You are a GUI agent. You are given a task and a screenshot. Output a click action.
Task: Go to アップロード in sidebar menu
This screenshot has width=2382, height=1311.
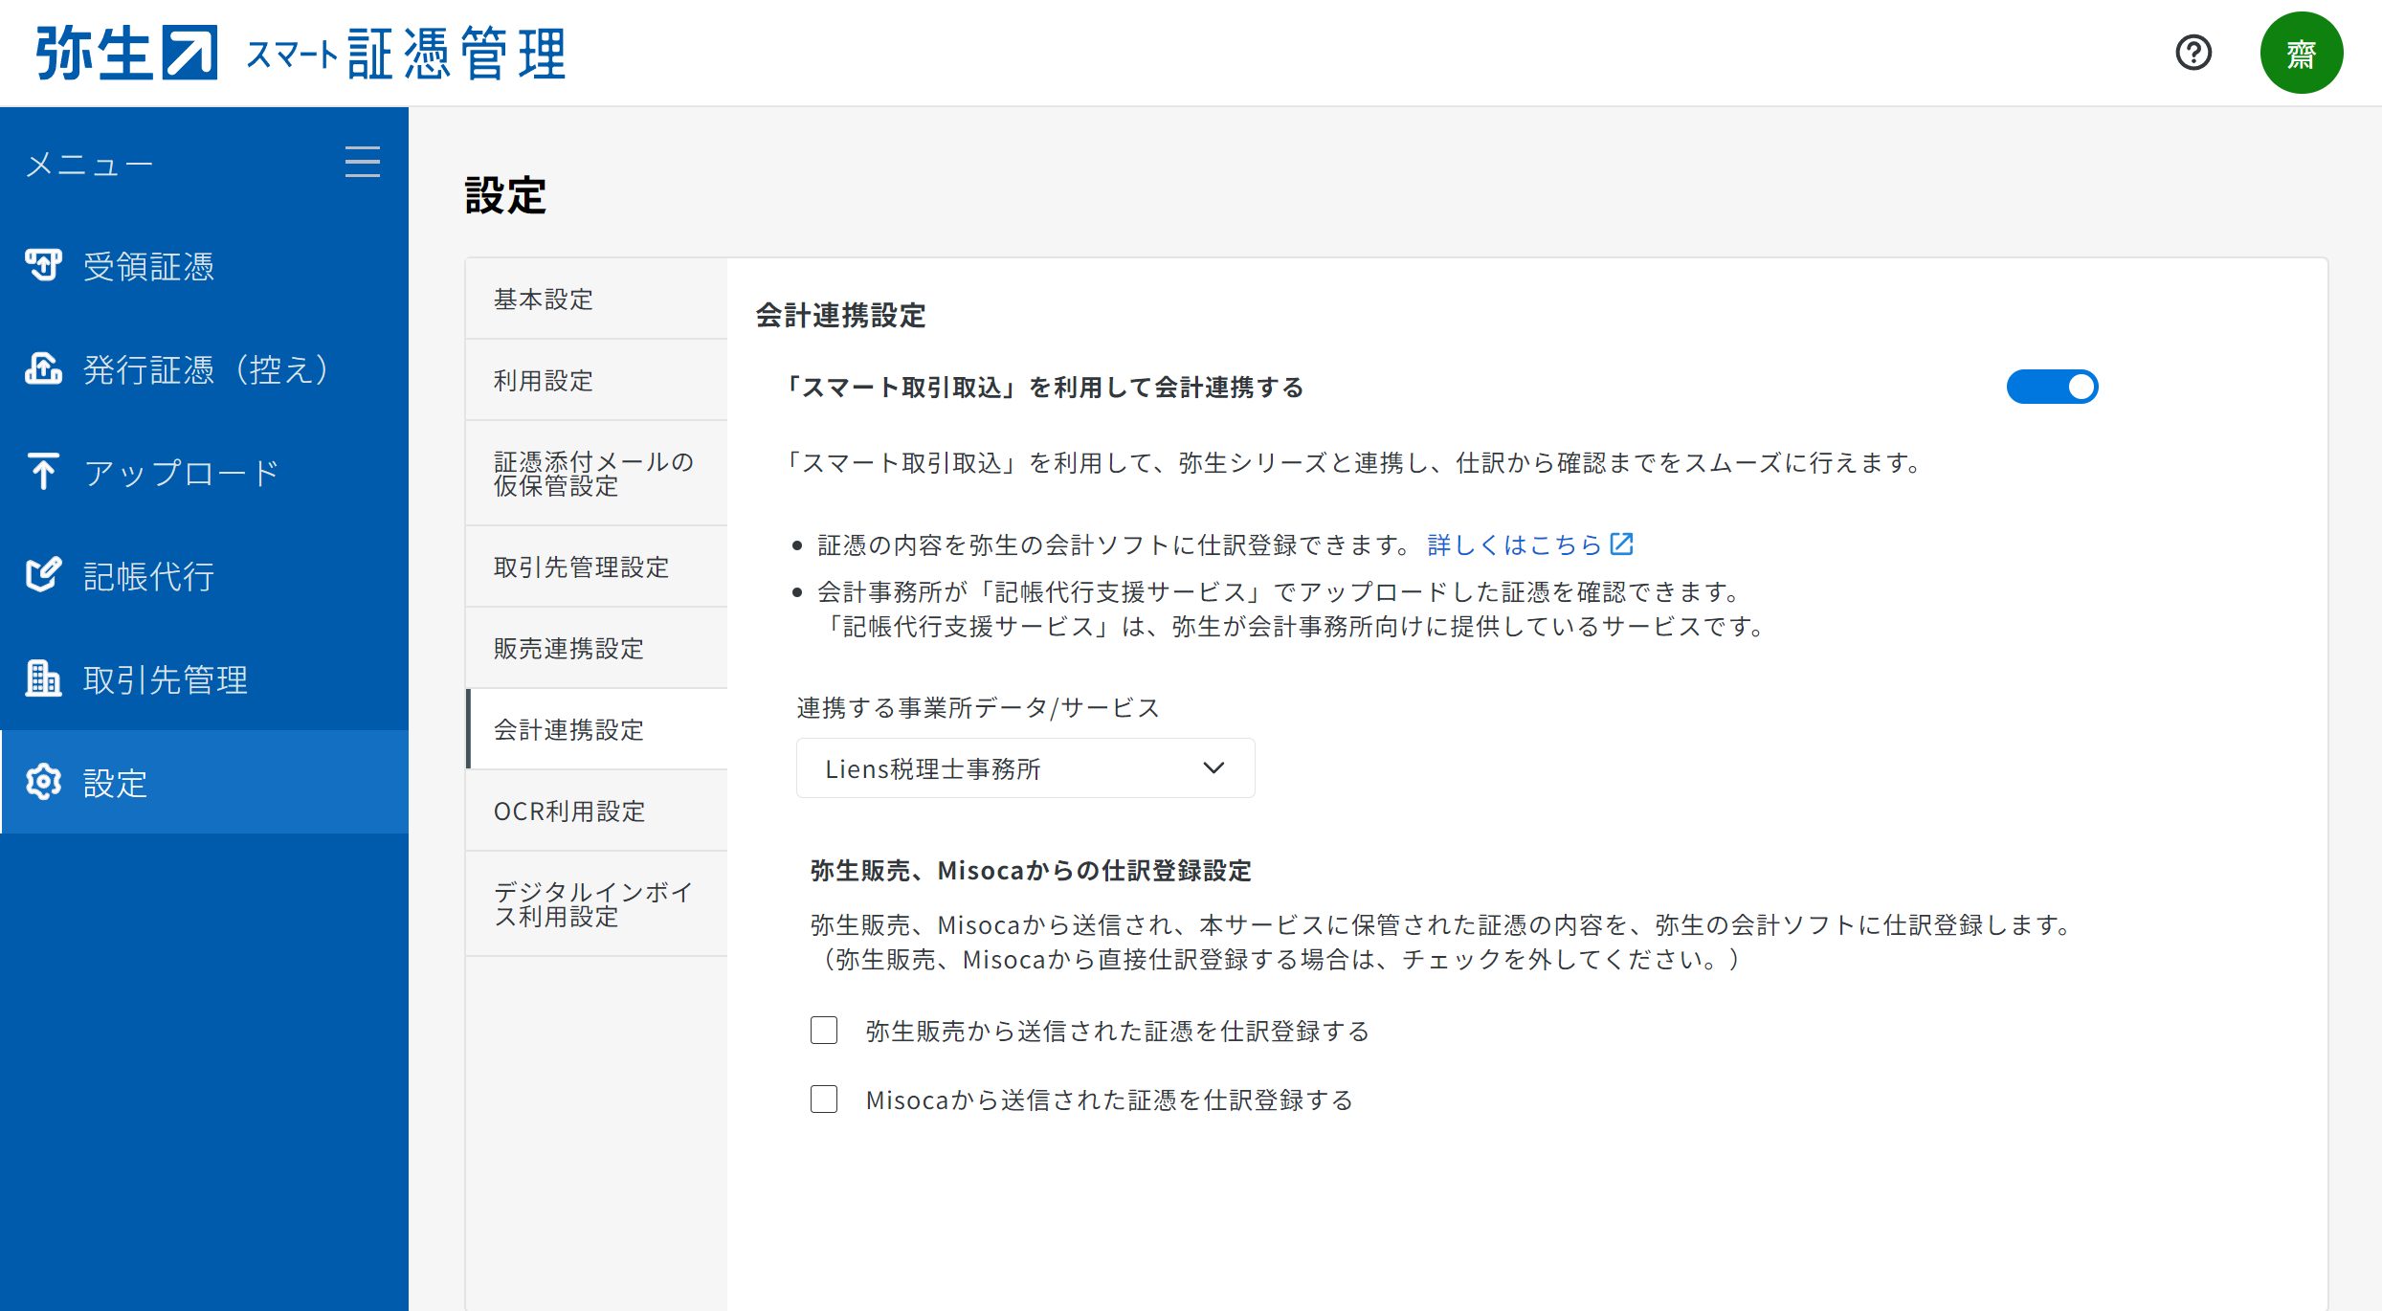click(204, 472)
